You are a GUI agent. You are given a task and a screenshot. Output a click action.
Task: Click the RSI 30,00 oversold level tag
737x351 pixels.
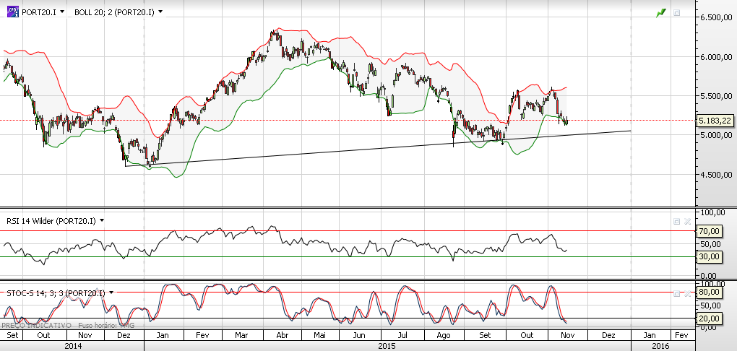(x=710, y=256)
